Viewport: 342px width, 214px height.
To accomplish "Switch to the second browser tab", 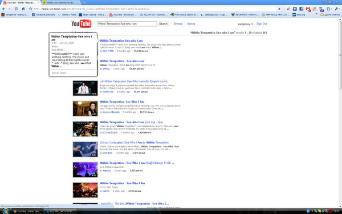I will click(x=61, y=3).
